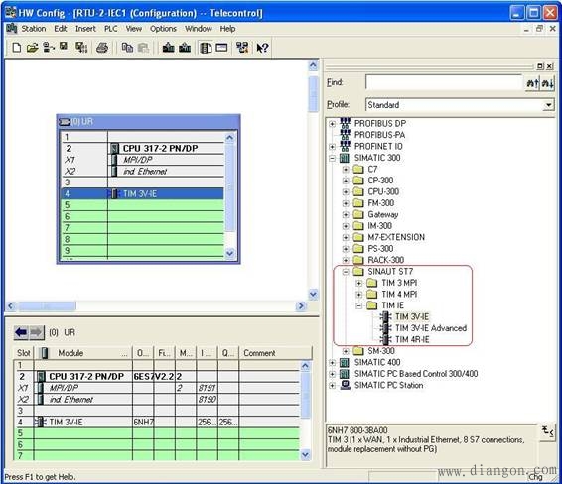Click the Save floppy disk toolbar icon
Screen dimensions: 562x484
tap(64, 47)
